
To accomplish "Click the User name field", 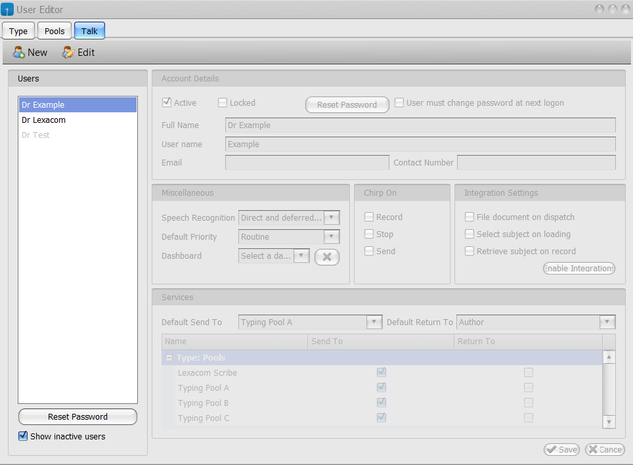I will (420, 144).
